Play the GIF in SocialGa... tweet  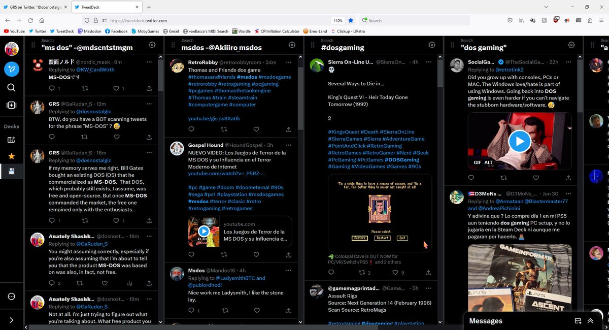click(x=520, y=141)
